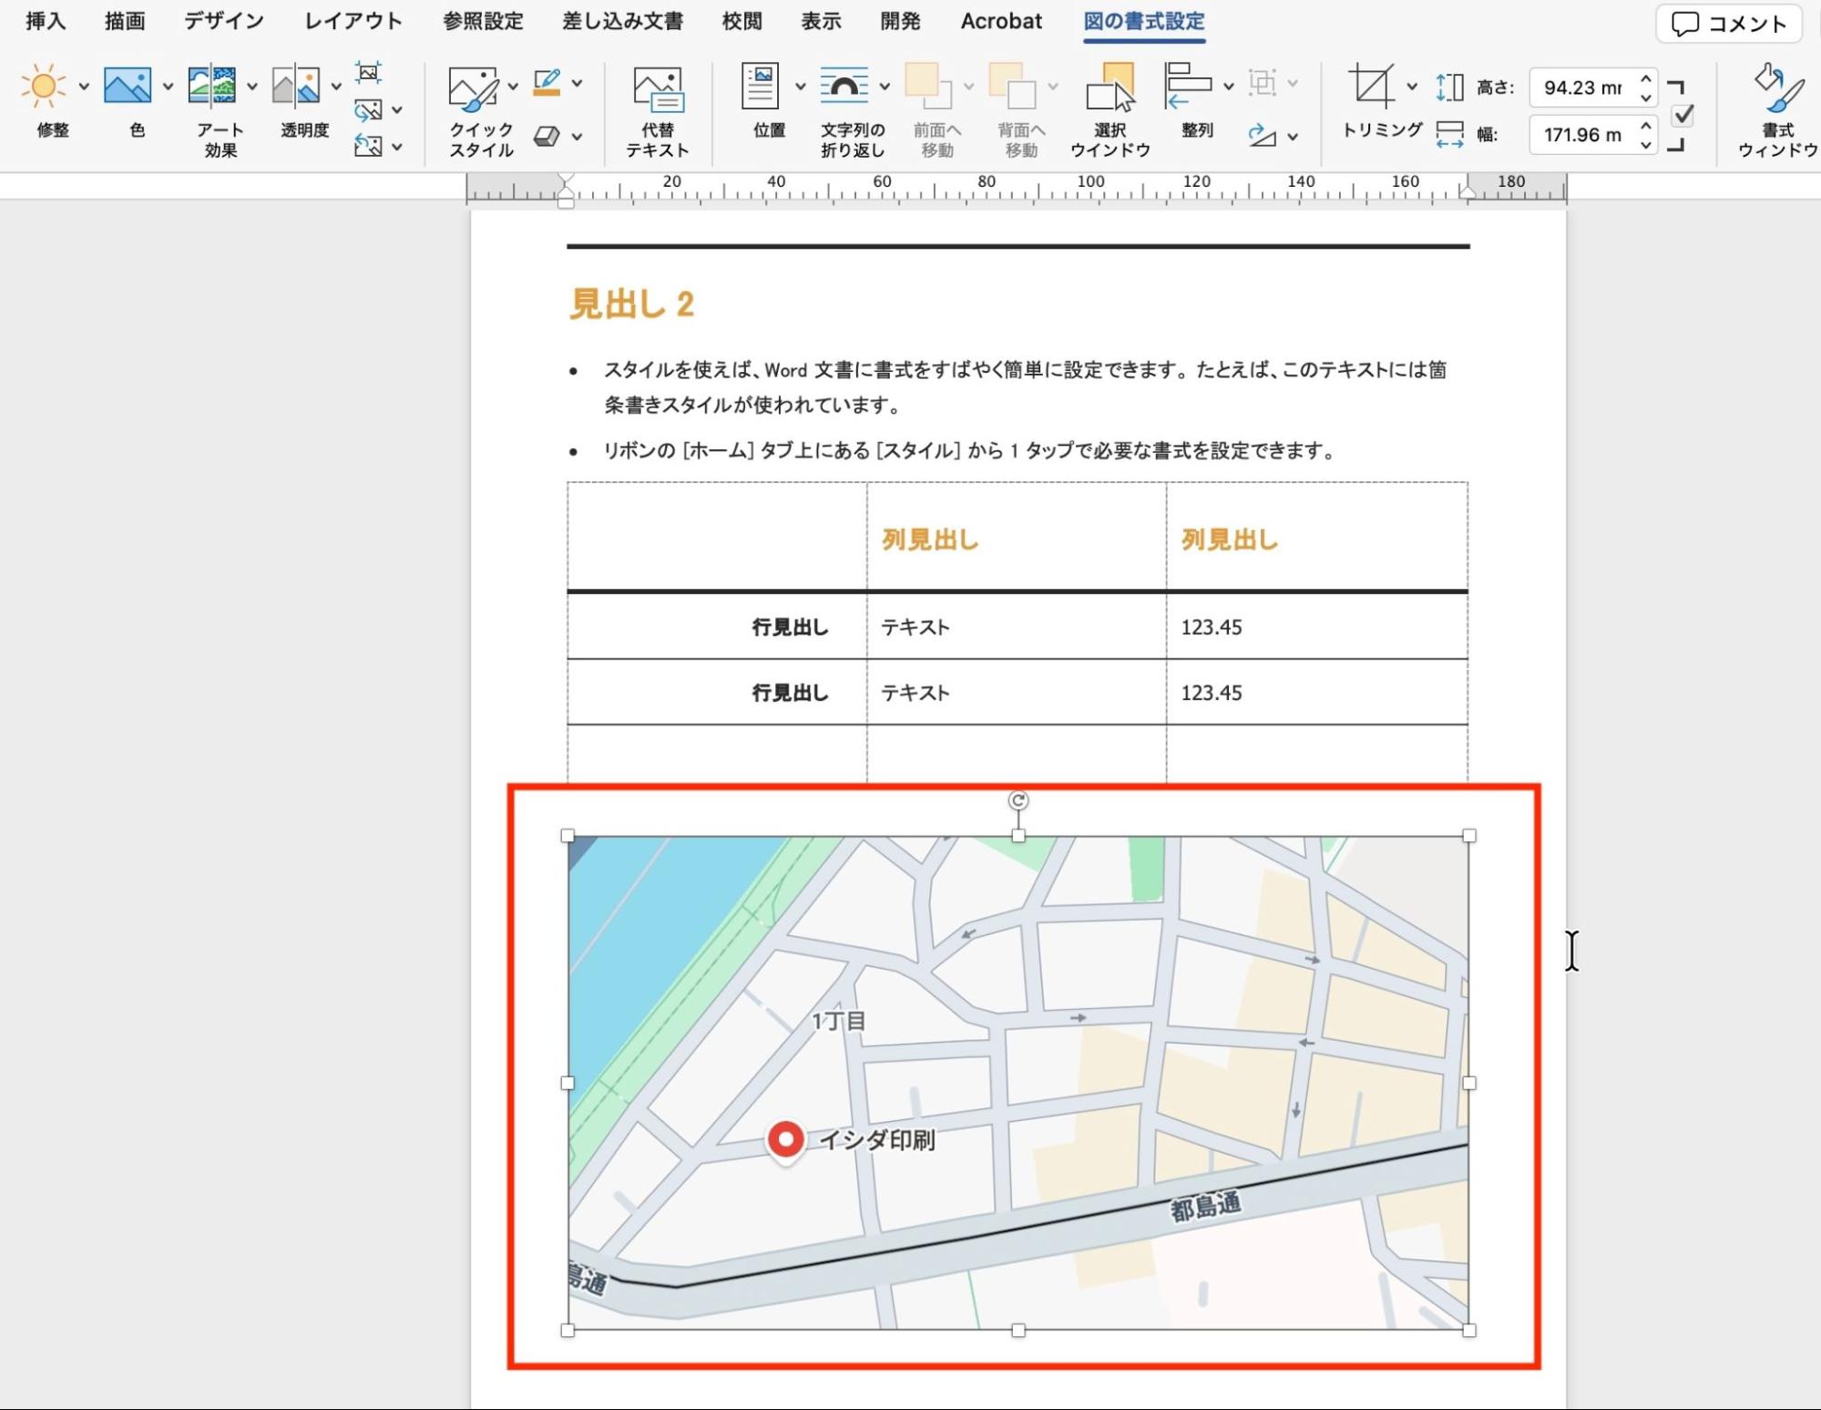Click the compress pictures icon
Screen dimensions: 1821x1410
(x=368, y=73)
